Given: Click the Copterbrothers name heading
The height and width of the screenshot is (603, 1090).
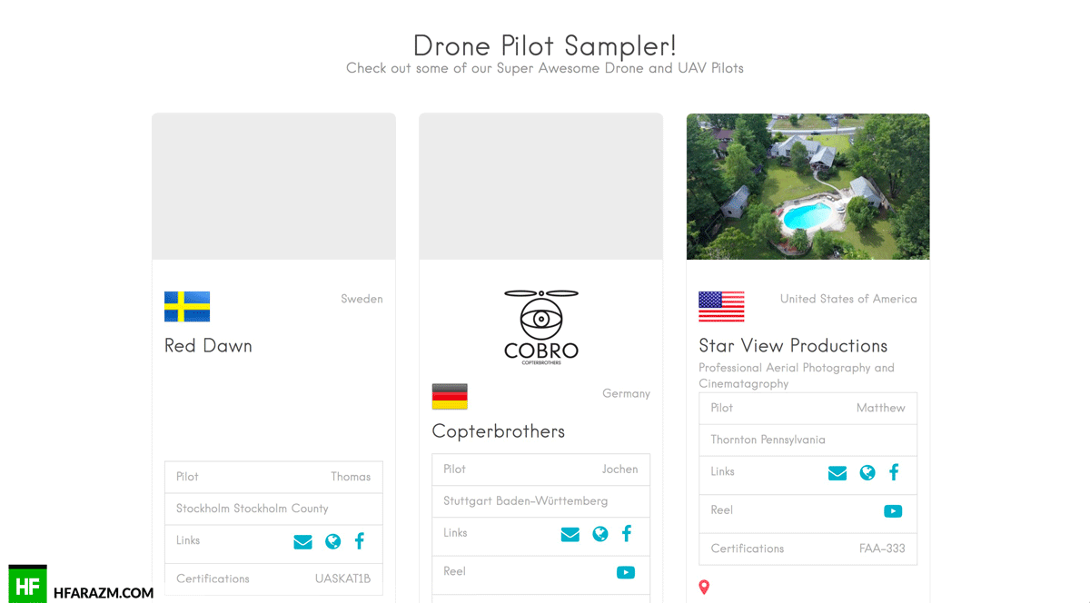Looking at the screenshot, I should 498,431.
